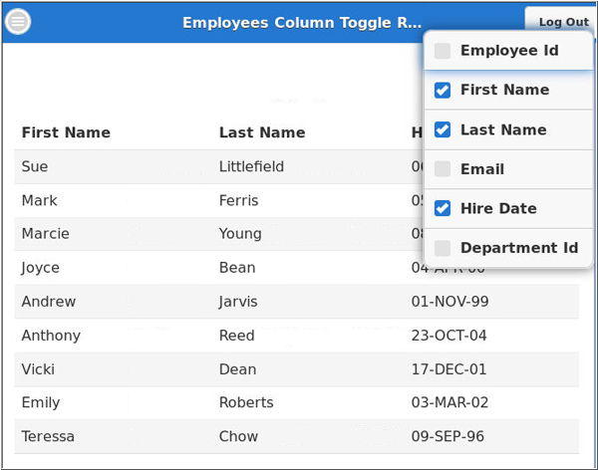
Task: Click the Employees Column Toggle page title
Action: pyautogui.click(x=301, y=22)
